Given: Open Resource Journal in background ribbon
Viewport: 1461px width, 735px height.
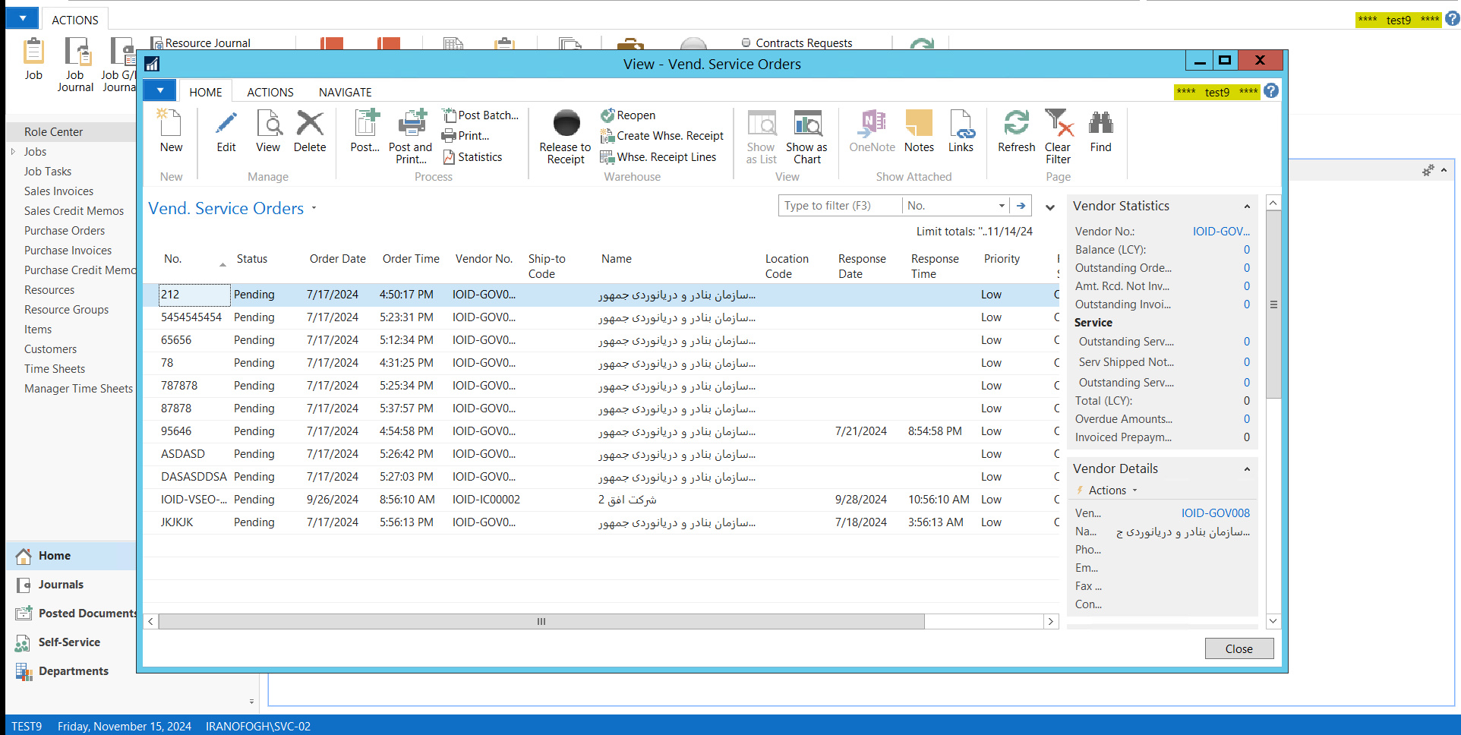Looking at the screenshot, I should click(200, 43).
